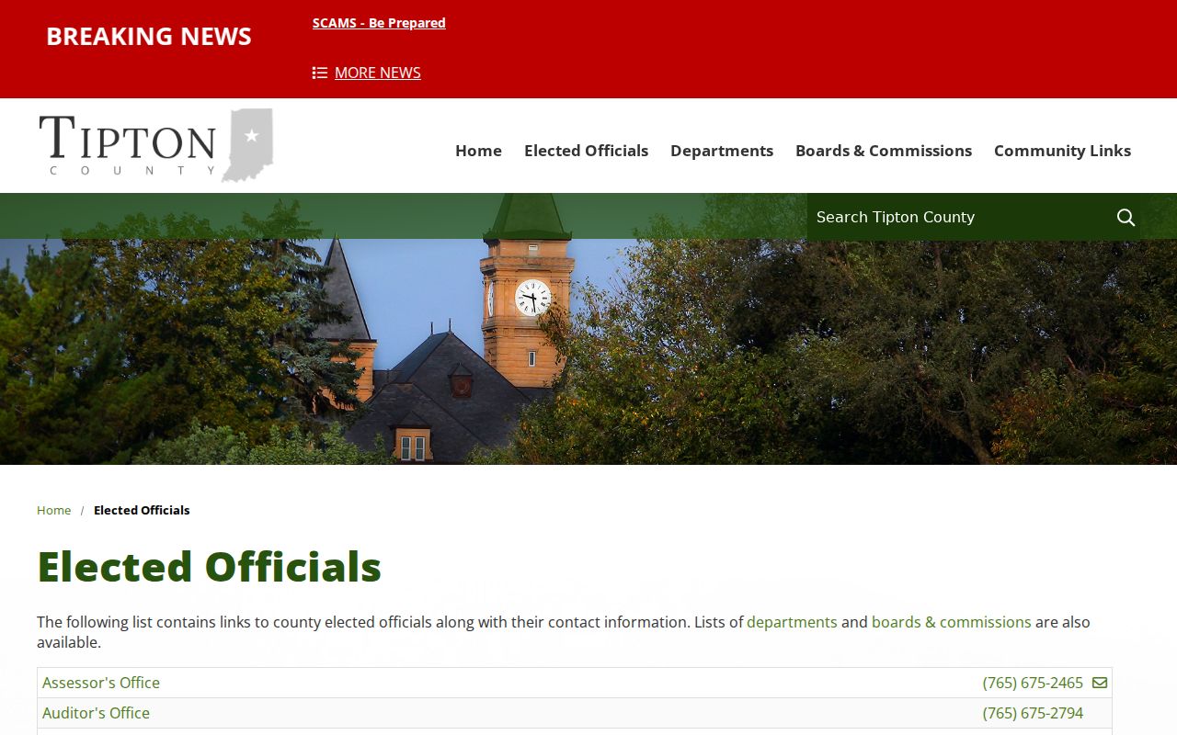This screenshot has width=1177, height=735.
Task: Follow the boards & commissions text link
Action: point(952,622)
